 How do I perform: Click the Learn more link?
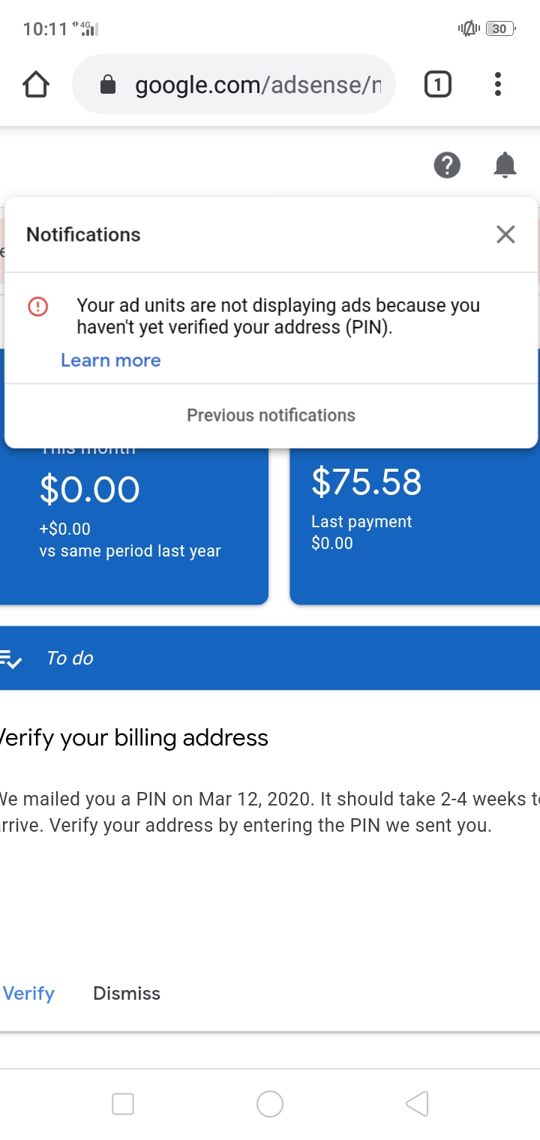coord(110,360)
